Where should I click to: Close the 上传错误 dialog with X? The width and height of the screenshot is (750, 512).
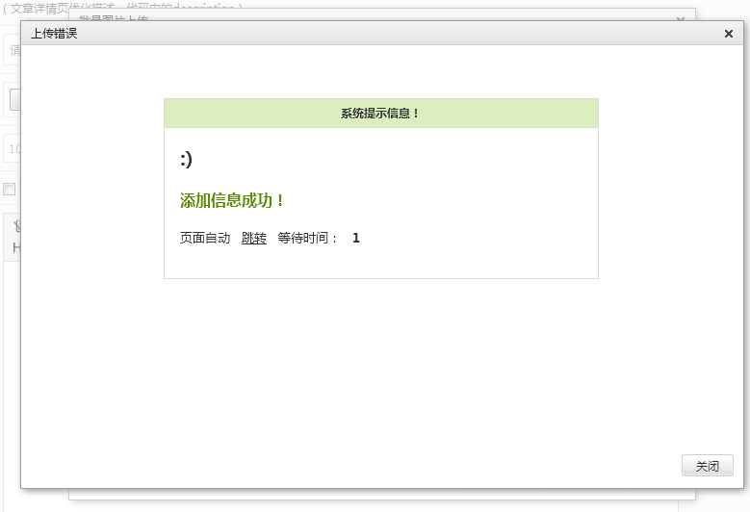728,34
